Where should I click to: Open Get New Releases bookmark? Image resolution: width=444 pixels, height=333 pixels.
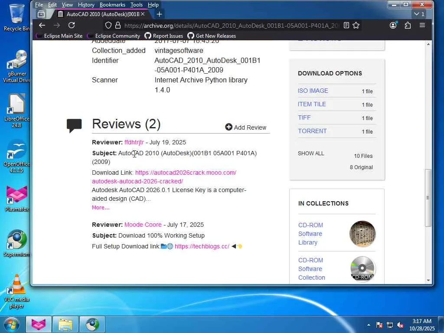tap(212, 36)
